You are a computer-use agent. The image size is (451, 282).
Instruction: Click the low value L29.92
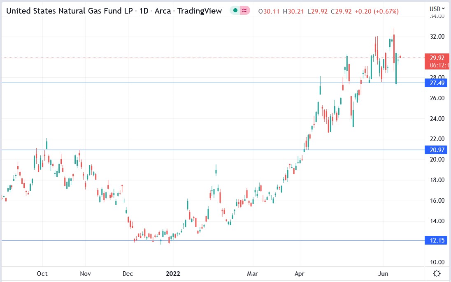(317, 12)
